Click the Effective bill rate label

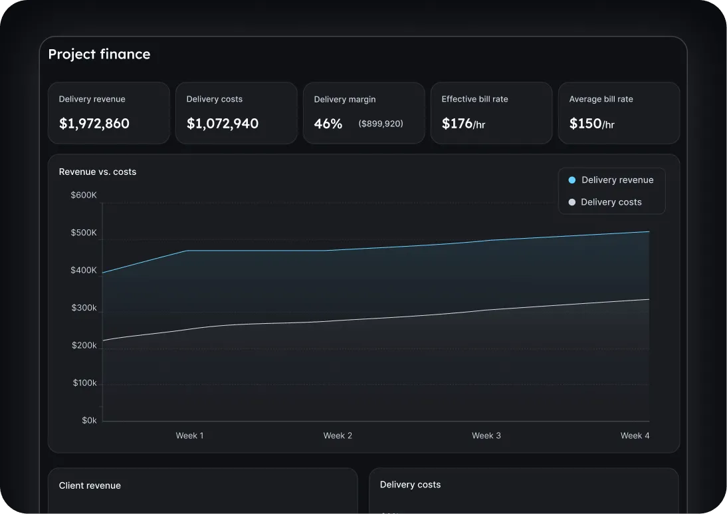pos(474,99)
